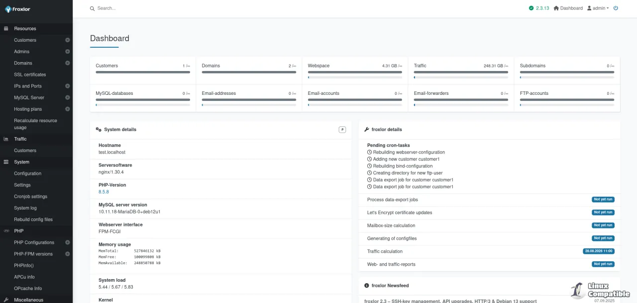Image resolution: width=637 pixels, height=303 pixels.
Task: Click the Customers usage progress bar
Action: tap(143, 73)
